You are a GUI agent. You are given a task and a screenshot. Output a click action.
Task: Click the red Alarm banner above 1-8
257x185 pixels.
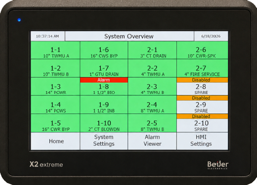(104, 80)
